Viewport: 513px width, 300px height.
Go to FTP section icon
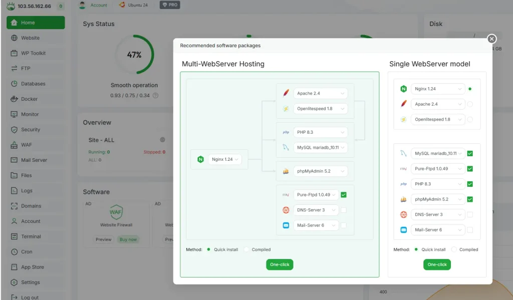tap(14, 69)
